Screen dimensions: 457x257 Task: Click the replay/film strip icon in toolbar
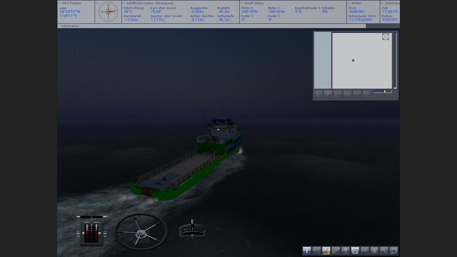coord(355,251)
